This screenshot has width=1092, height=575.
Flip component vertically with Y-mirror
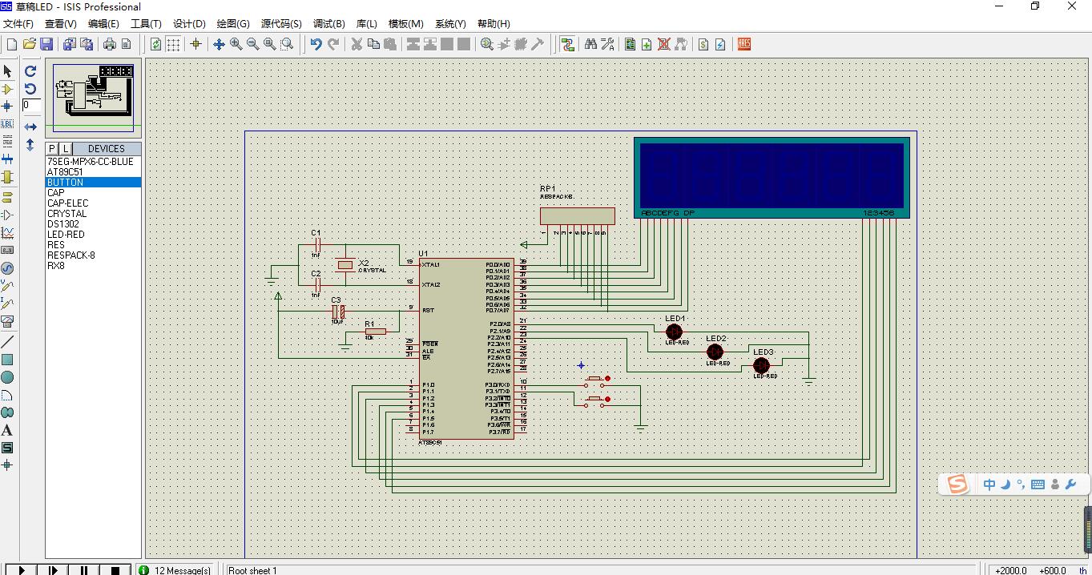click(x=30, y=145)
